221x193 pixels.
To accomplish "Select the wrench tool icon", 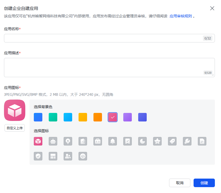I will point(187,141).
